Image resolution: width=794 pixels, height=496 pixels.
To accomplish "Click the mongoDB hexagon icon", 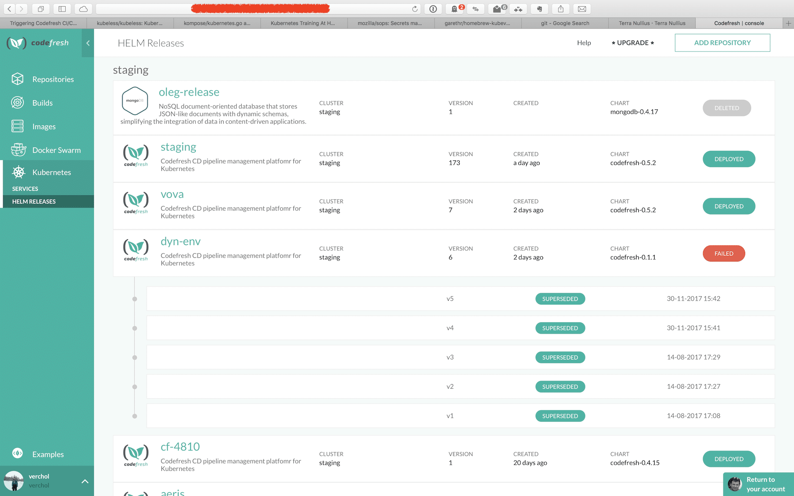I will click(x=135, y=101).
